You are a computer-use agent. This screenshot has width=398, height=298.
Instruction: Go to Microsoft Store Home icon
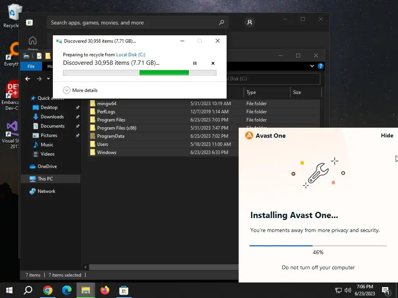point(33,40)
